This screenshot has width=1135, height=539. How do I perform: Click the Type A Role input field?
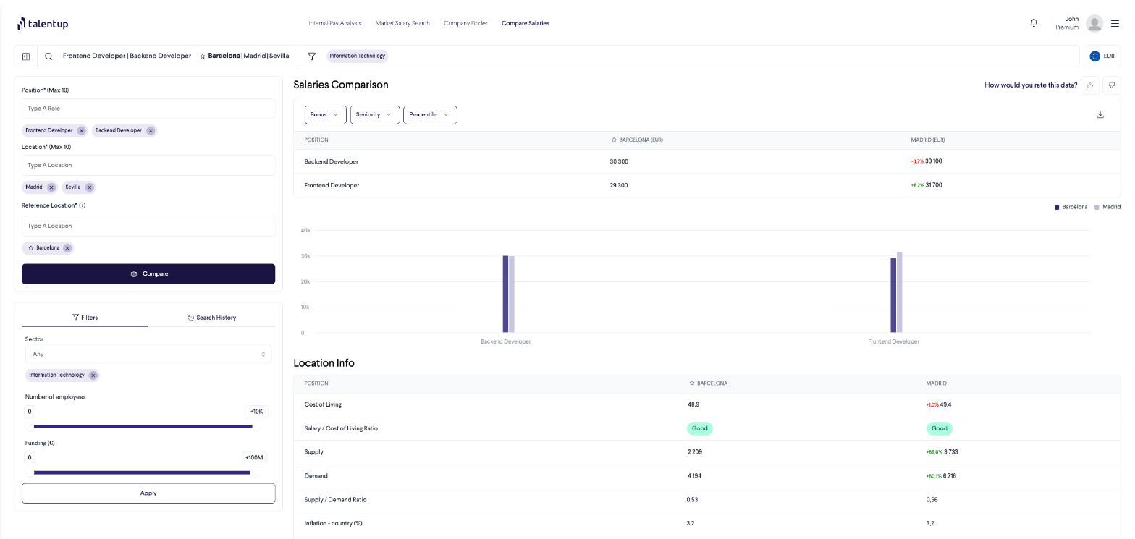coord(148,109)
